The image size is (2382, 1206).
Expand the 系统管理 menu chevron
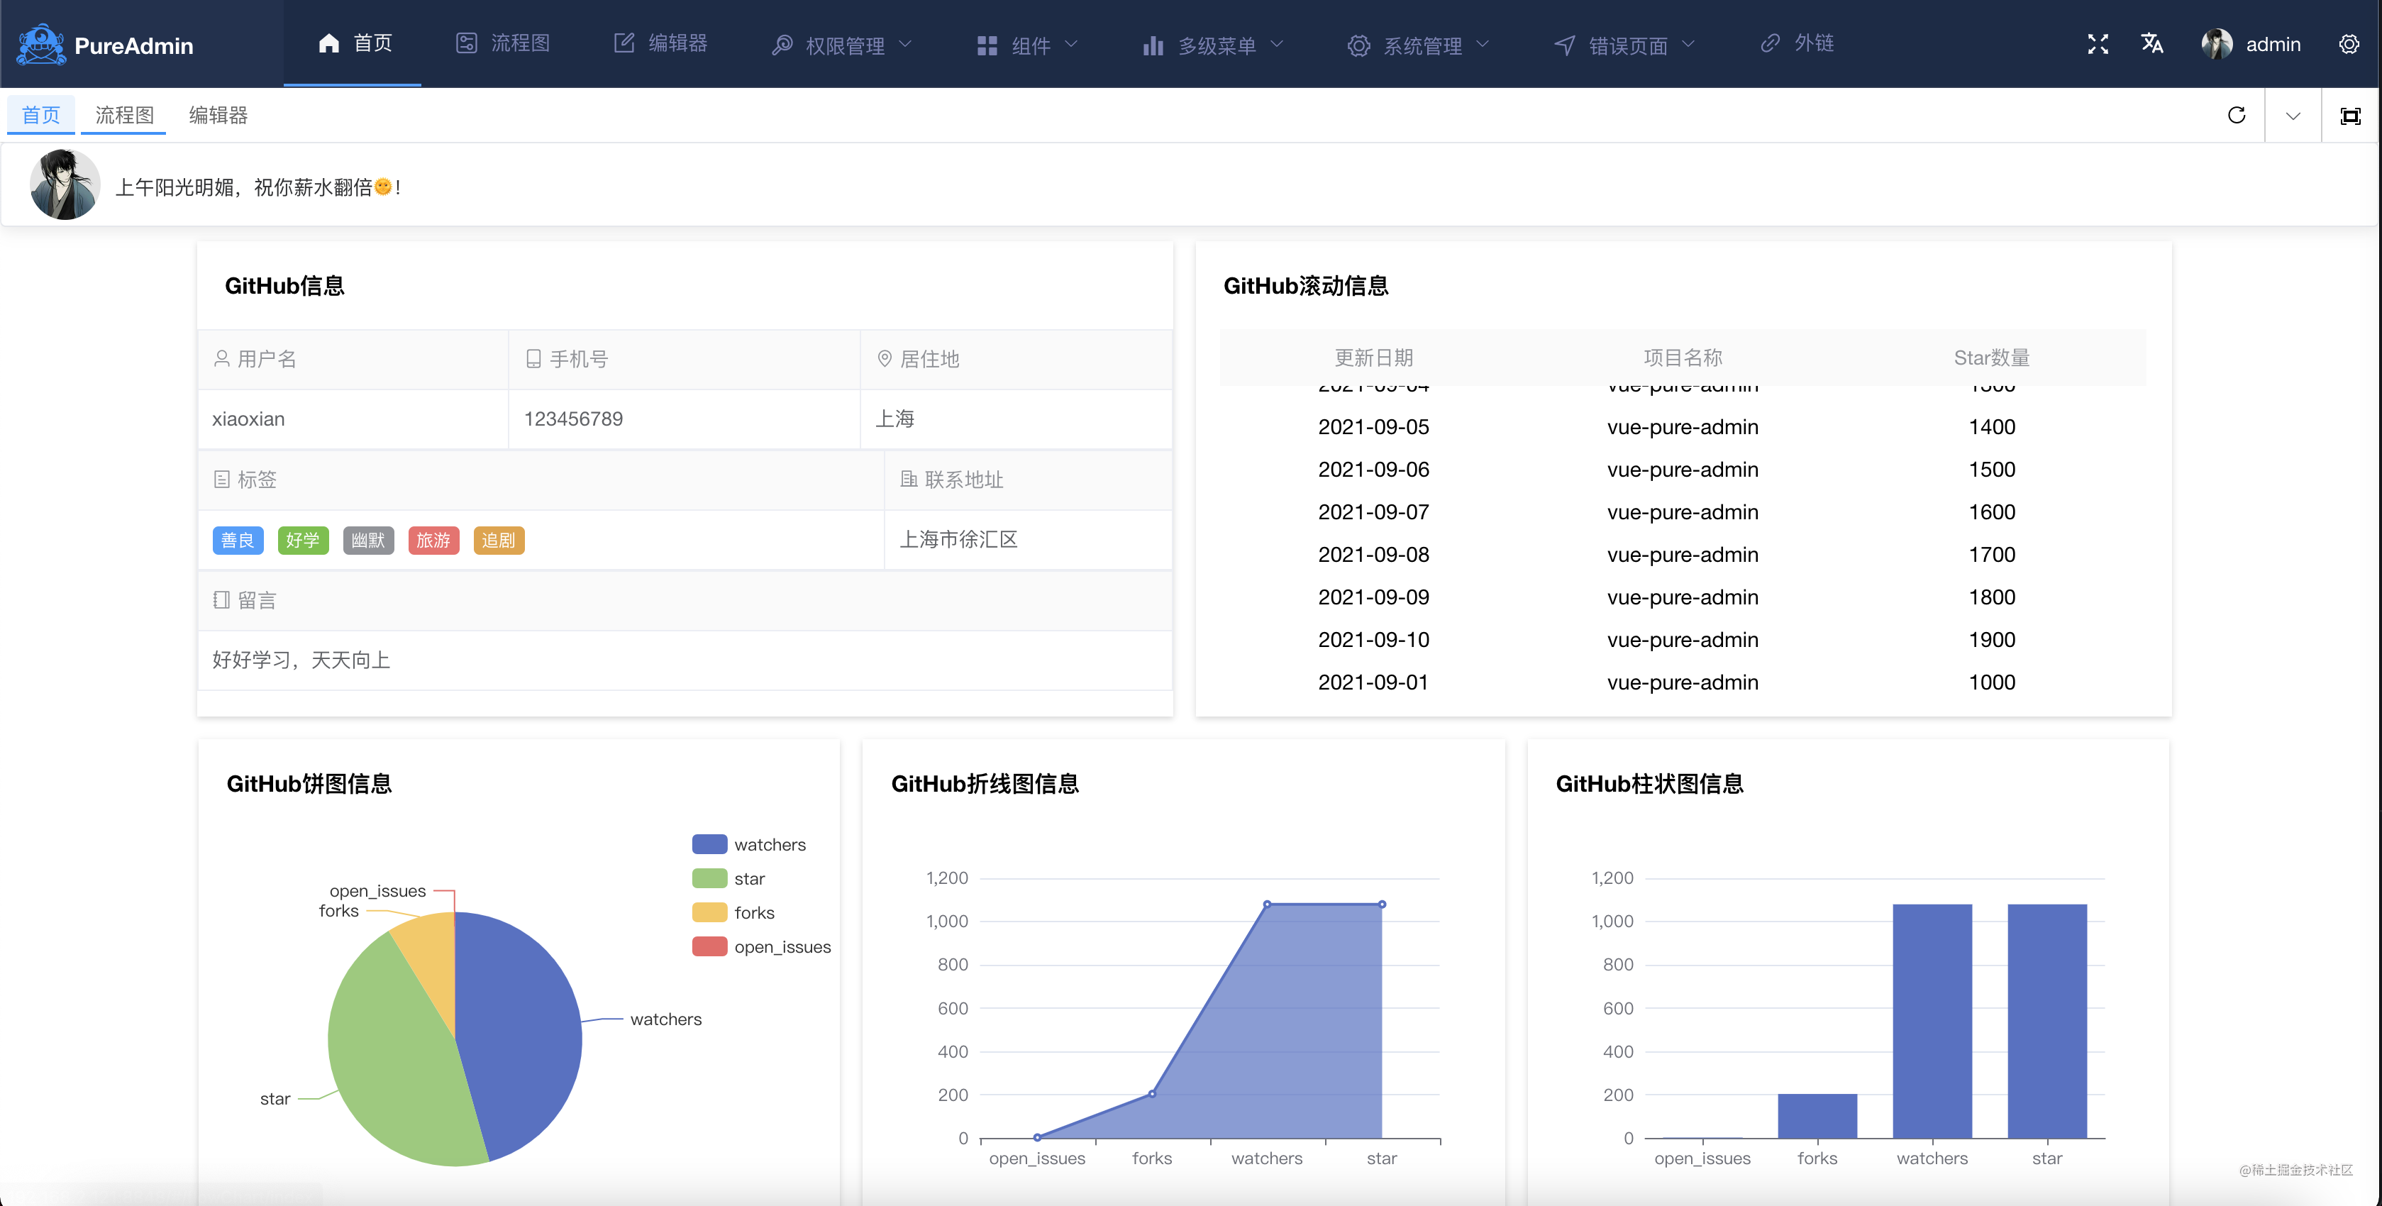click(1483, 45)
